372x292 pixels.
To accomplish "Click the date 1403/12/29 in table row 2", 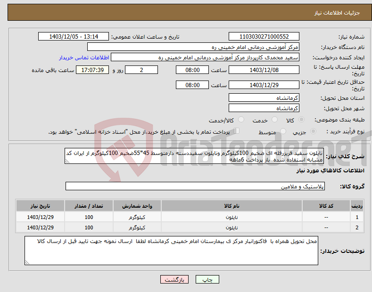I will (41, 227).
